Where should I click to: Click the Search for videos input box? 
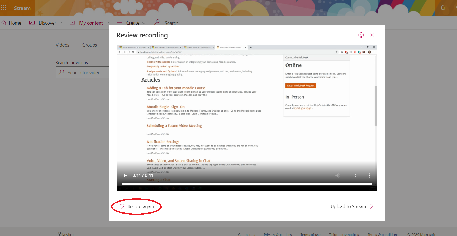[x=83, y=72]
